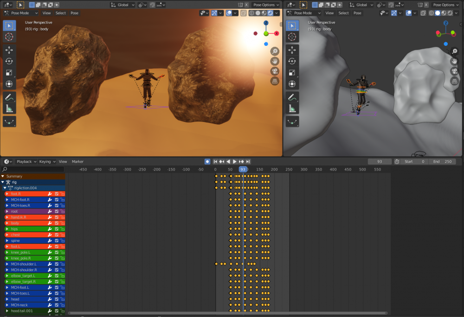Viewport: 464px width, 317px height.
Task: Select the Rotate tool in the right viewport
Action: click(292, 61)
